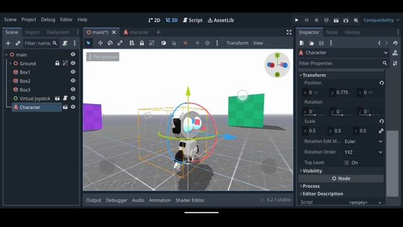Image resolution: width=403 pixels, height=227 pixels.
Task: Activate the Move mode tool
Action: point(100,43)
